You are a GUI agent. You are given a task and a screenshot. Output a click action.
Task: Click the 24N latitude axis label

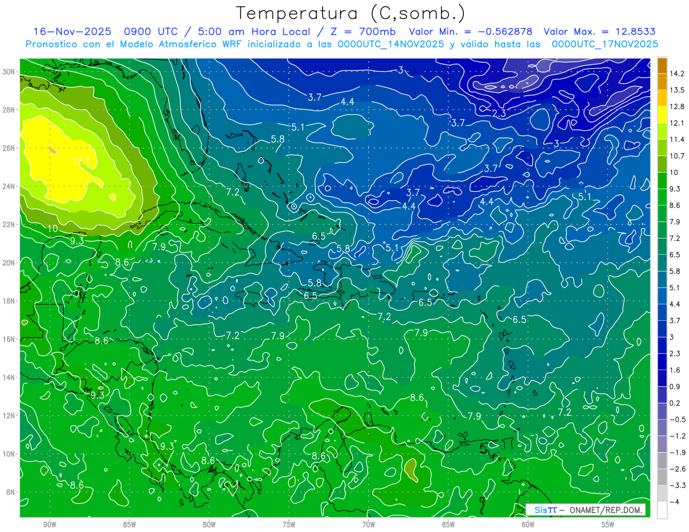9,187
